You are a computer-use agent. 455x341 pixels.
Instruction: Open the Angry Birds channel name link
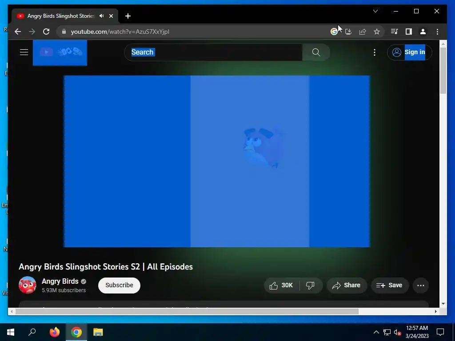(60, 281)
